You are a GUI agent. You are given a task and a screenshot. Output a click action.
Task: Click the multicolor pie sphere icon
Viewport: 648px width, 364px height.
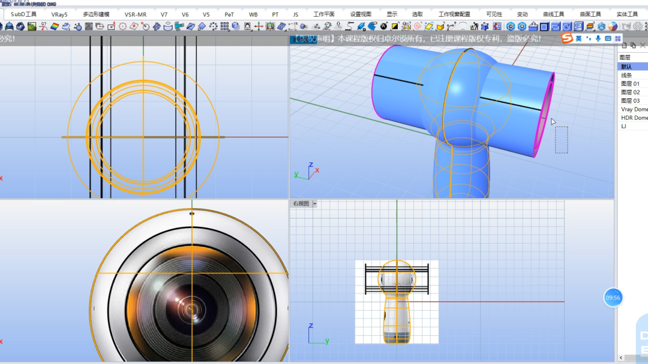tap(613, 26)
